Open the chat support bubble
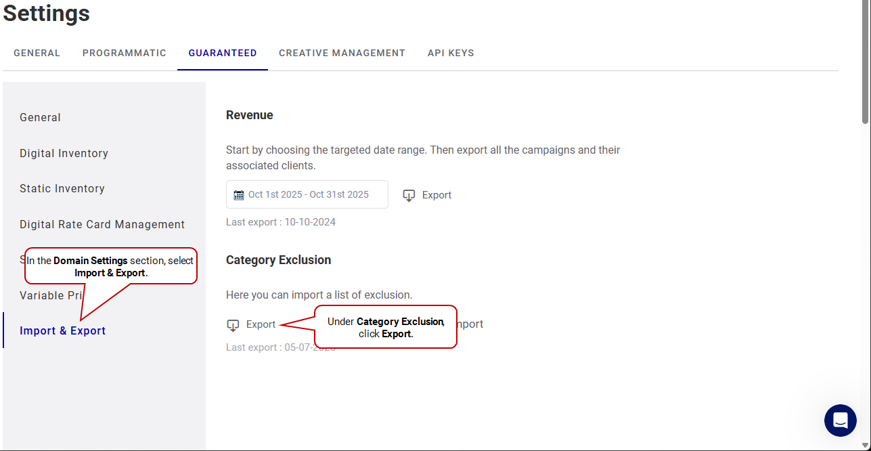Image resolution: width=871 pixels, height=451 pixels. 840,421
